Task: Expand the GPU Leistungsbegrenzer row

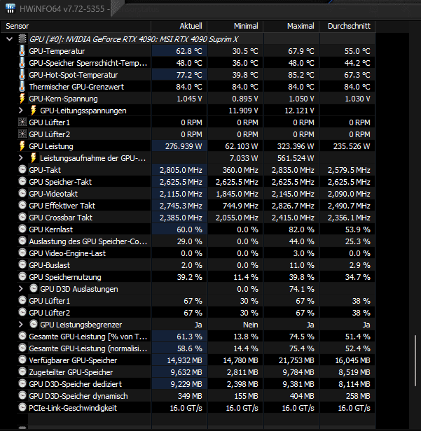Action: click(x=20, y=325)
